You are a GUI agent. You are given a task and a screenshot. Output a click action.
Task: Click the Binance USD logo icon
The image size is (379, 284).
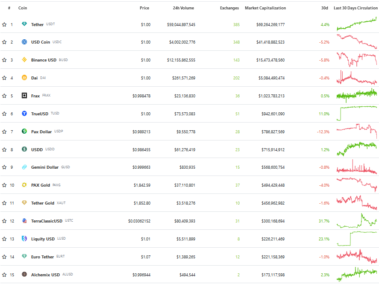pos(24,60)
